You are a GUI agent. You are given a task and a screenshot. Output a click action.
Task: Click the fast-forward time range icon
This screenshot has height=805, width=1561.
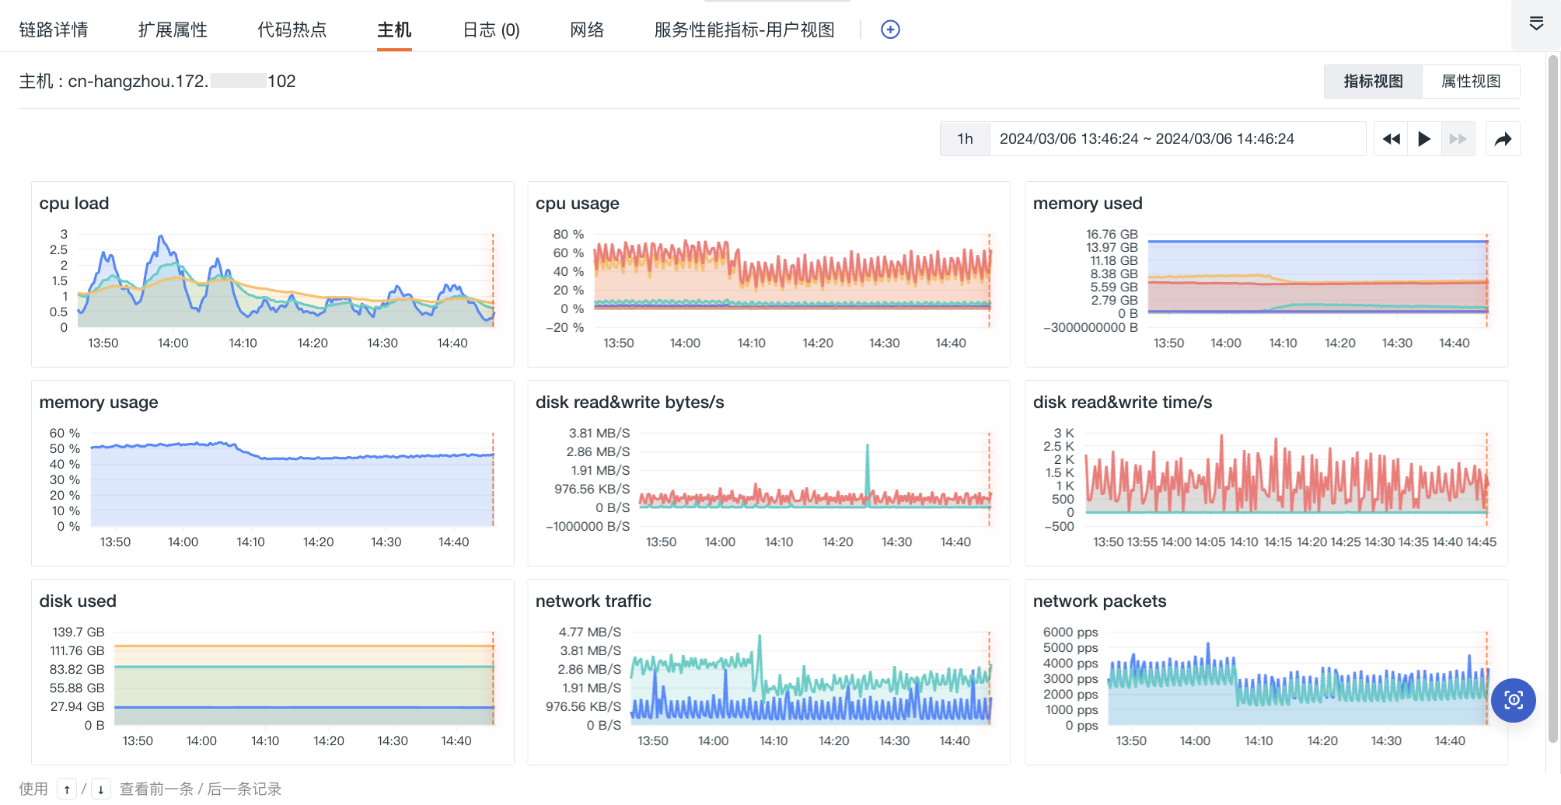(x=1458, y=139)
